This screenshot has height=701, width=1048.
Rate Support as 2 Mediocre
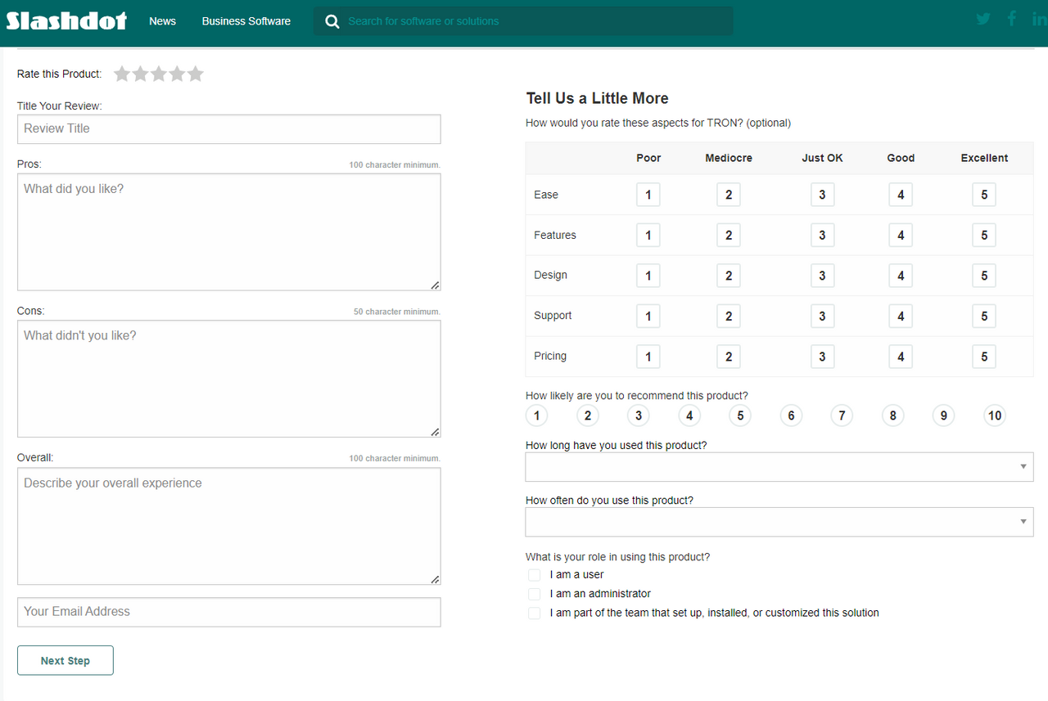729,317
